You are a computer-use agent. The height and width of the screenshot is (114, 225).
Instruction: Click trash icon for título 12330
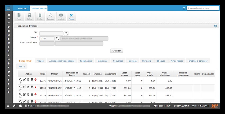pyautogui.click(x=28, y=87)
